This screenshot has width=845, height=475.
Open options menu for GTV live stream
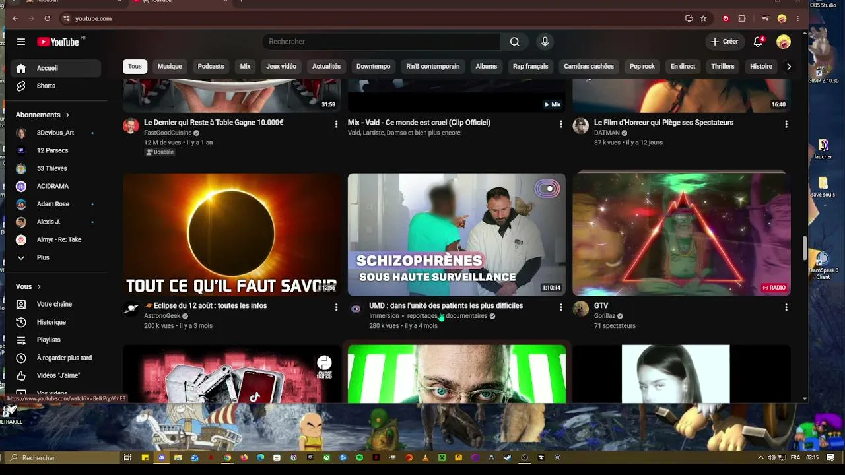tap(786, 307)
